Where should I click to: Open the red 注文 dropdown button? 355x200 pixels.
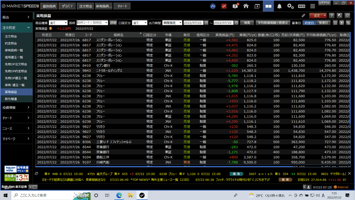(318, 16)
